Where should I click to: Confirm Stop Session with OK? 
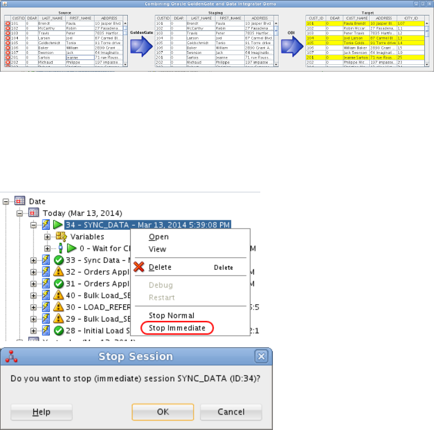click(163, 412)
